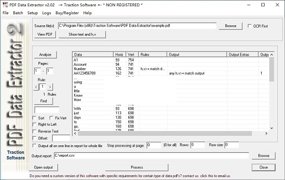Go to previous rule with left arrow
The height and width of the screenshot is (180, 285).
(36, 87)
